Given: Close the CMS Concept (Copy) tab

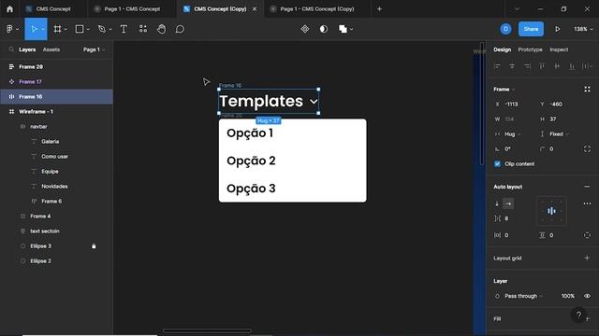Looking at the screenshot, I should [x=255, y=8].
